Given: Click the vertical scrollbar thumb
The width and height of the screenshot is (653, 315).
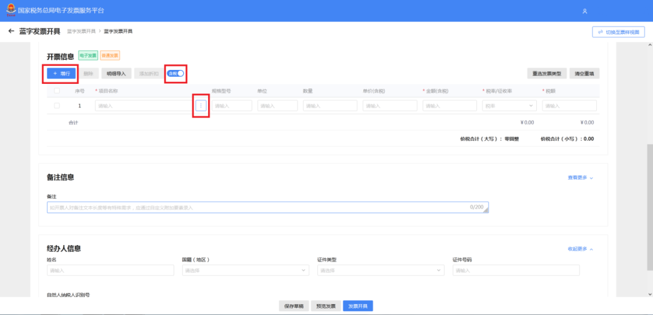Looking at the screenshot, I should tap(649, 208).
